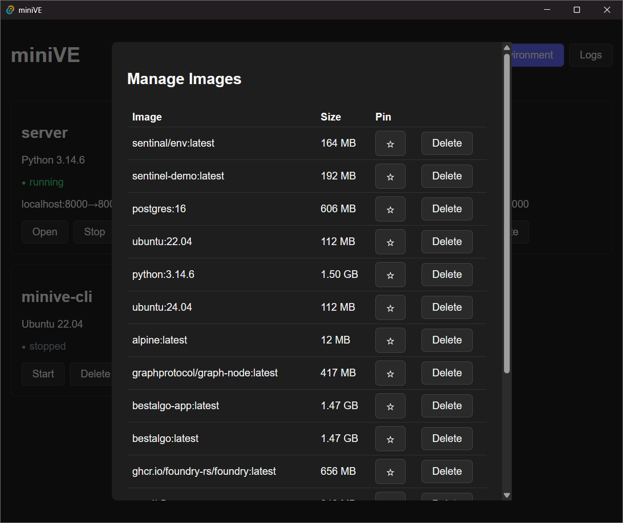Delete the graphprotocol/graph-node:latest image
This screenshot has width=623, height=523.
pyautogui.click(x=447, y=373)
